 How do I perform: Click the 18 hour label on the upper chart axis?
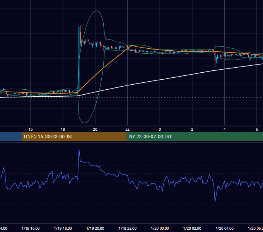[x=63, y=130]
